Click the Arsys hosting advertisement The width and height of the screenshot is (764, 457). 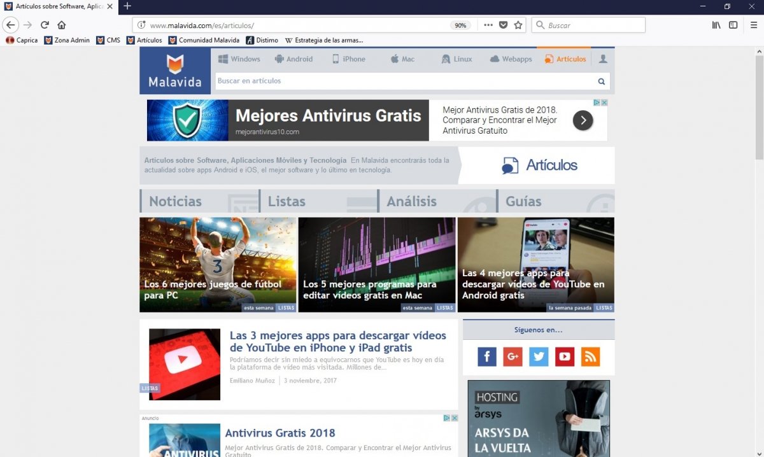tap(539, 419)
